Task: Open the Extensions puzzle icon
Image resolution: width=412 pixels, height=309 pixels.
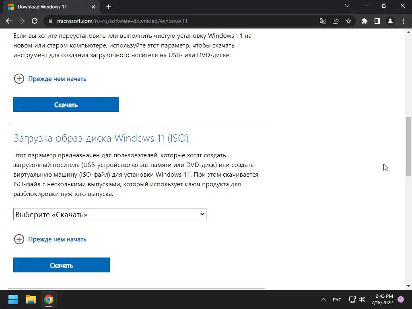Action: [365, 21]
